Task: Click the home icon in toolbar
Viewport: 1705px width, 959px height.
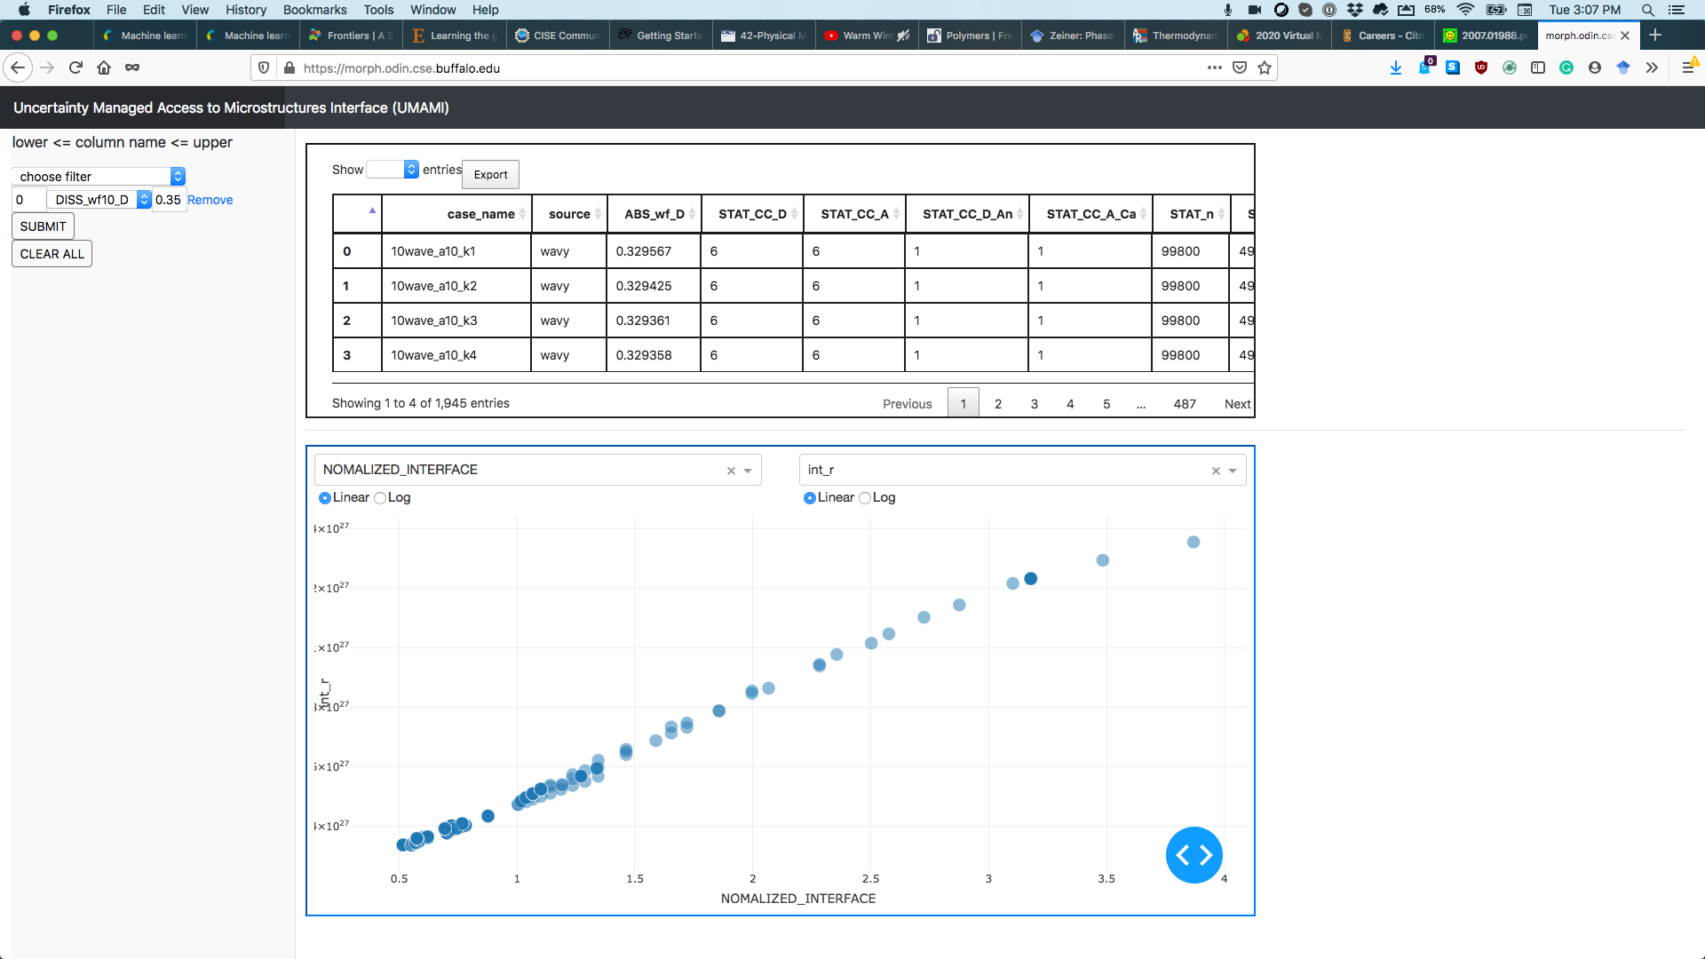Action: (x=104, y=67)
